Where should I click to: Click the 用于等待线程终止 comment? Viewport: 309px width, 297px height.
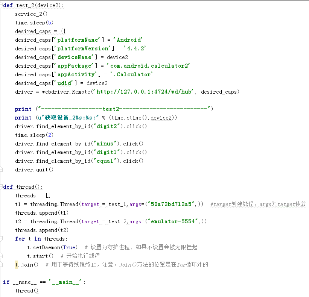coord(127,265)
